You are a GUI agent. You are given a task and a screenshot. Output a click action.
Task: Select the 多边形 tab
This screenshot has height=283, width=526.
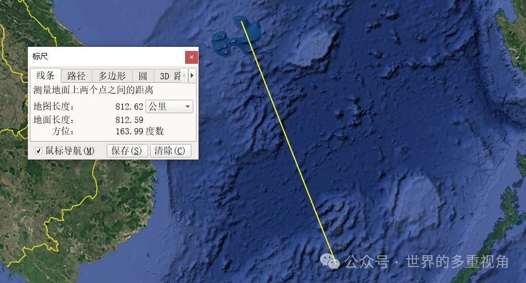click(x=112, y=76)
